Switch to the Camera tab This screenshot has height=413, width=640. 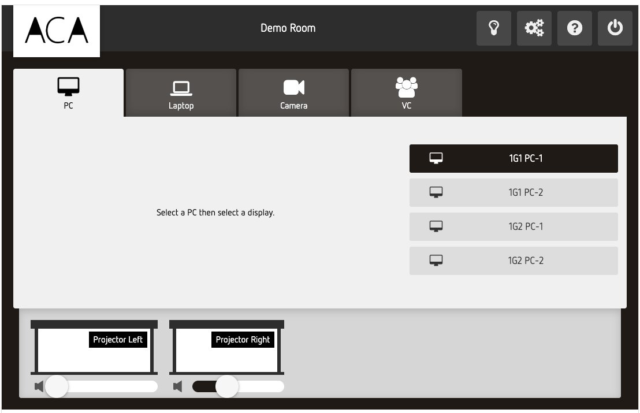(x=293, y=92)
